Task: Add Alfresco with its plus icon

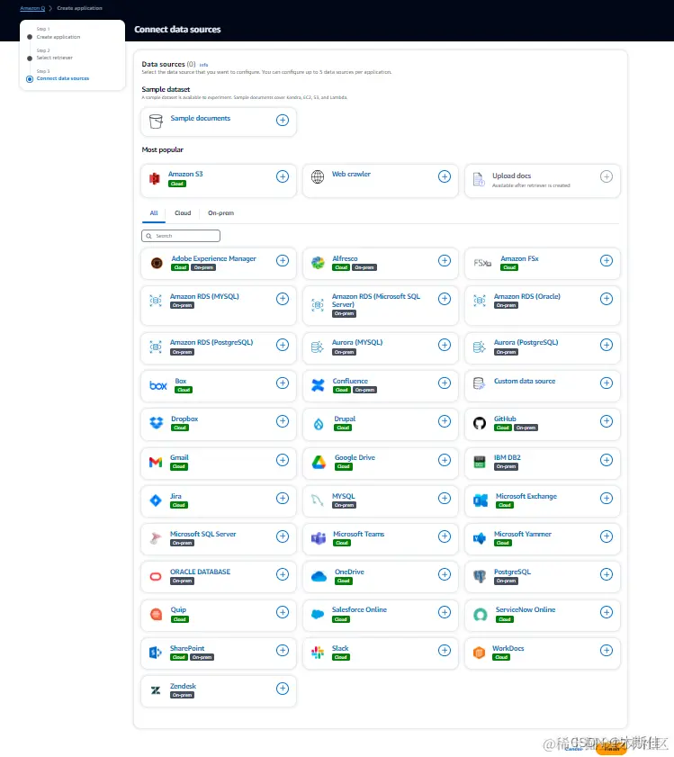Action: [445, 261]
